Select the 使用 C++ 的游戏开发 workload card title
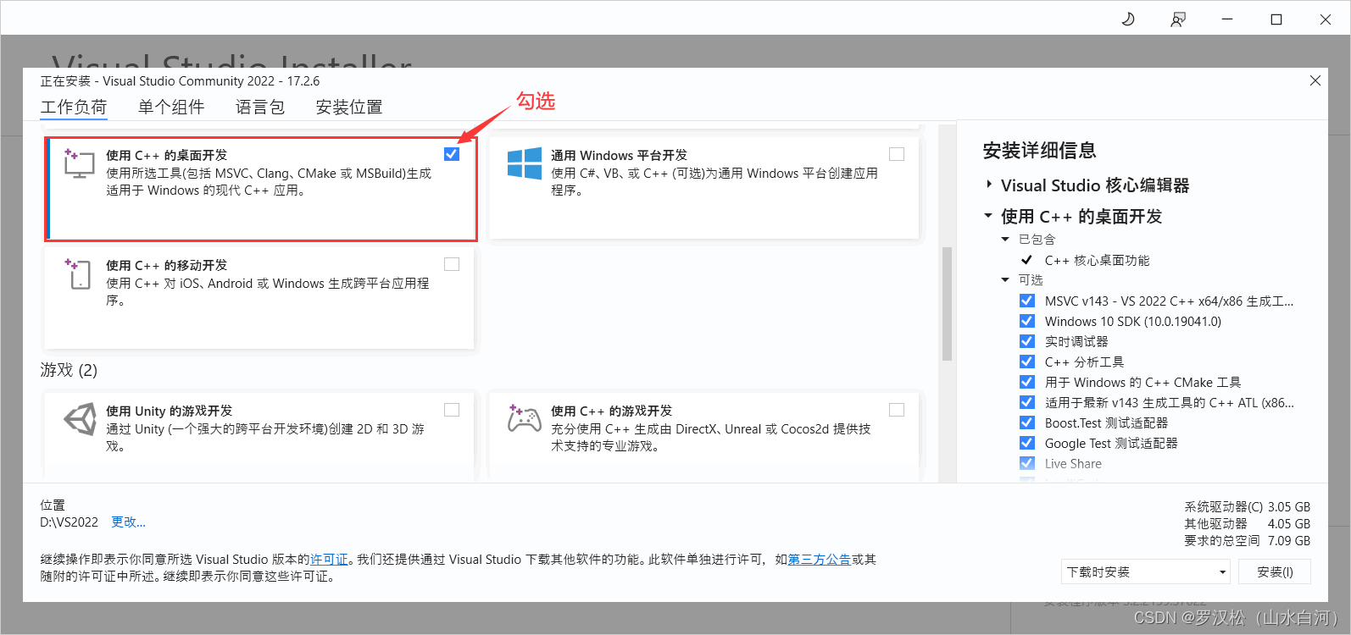Image resolution: width=1351 pixels, height=635 pixels. click(x=611, y=410)
